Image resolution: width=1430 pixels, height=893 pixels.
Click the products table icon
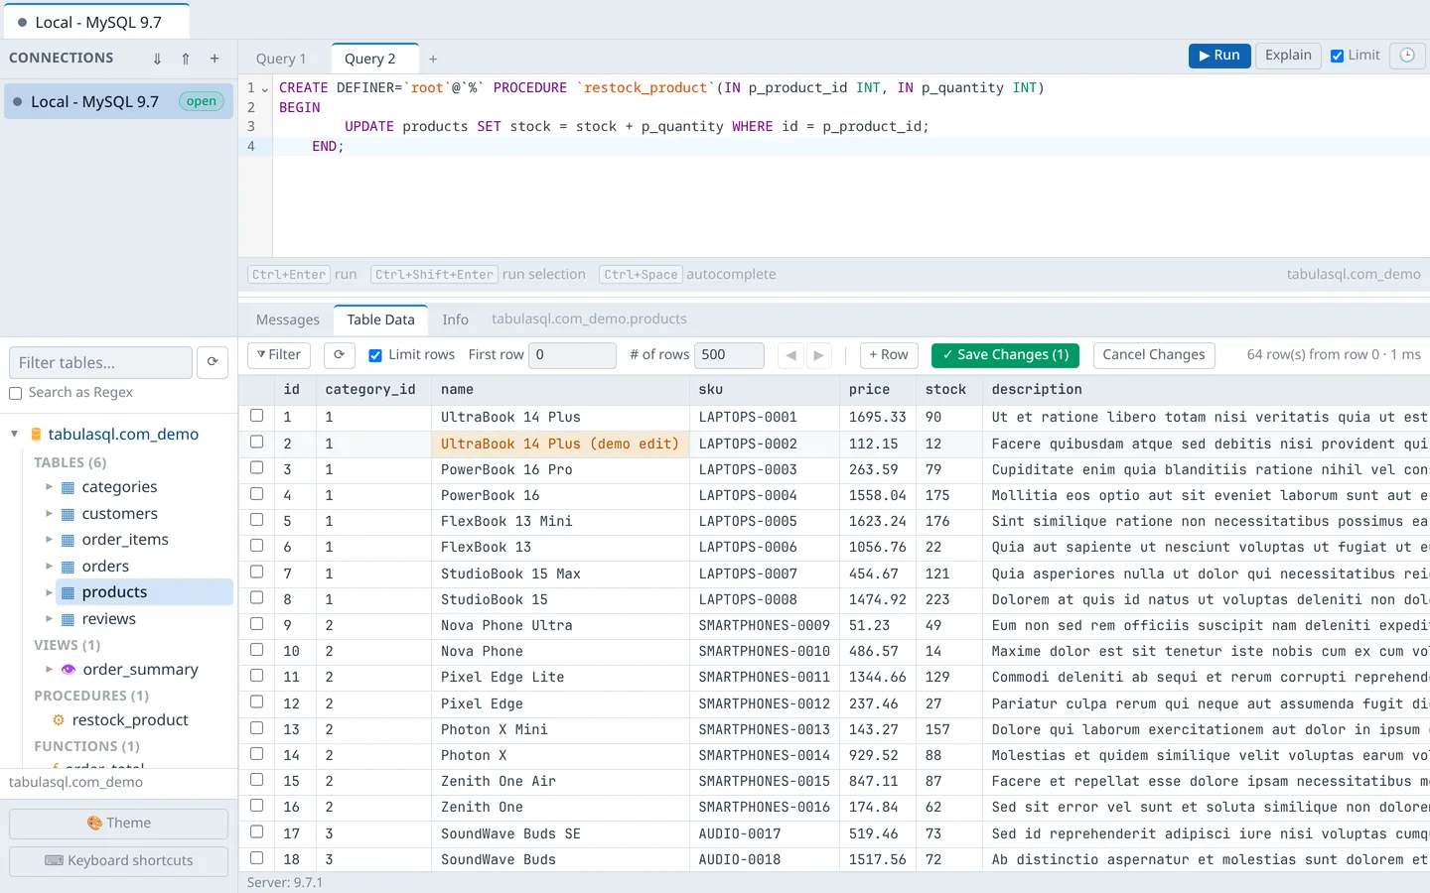click(69, 592)
